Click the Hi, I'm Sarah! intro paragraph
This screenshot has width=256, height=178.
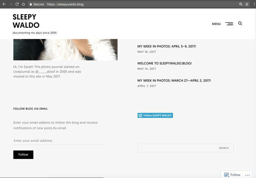(47, 72)
